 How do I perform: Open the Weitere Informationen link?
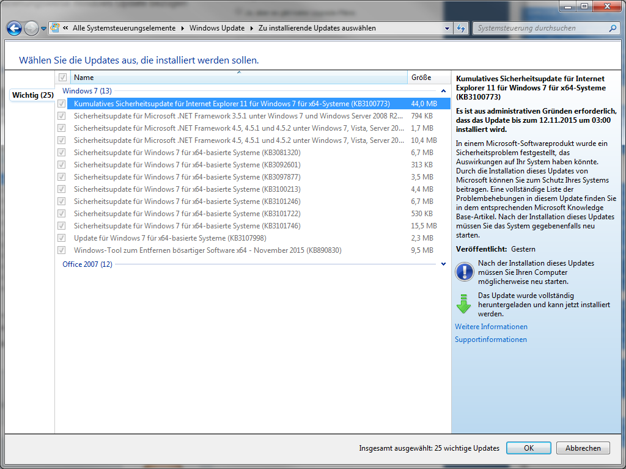pos(491,327)
